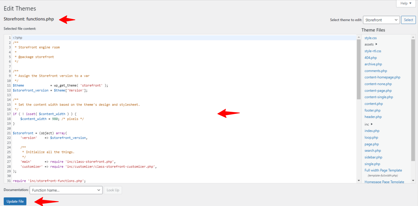Image resolution: width=418 pixels, height=206 pixels.
Task: Open style-rtl.css theme file
Action: [x=373, y=51]
